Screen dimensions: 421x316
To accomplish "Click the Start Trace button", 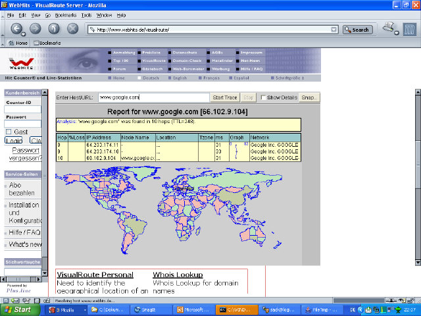I will (225, 97).
